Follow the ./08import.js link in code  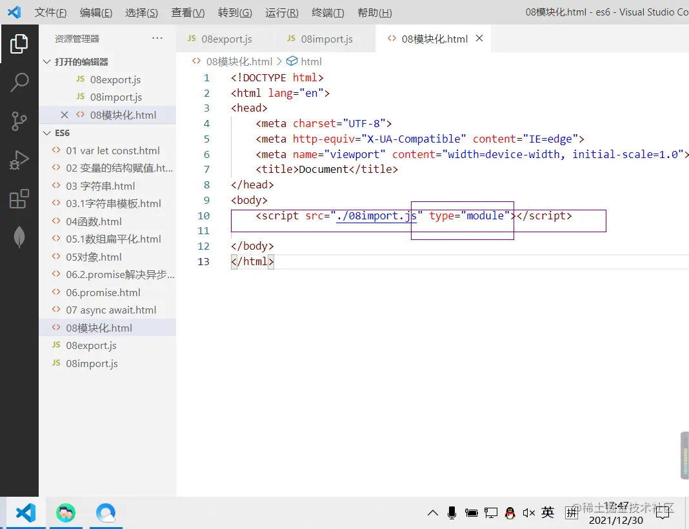coord(376,215)
